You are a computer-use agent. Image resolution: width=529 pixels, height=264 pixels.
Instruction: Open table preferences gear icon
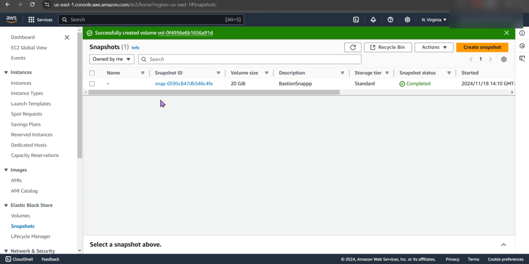pos(504,60)
